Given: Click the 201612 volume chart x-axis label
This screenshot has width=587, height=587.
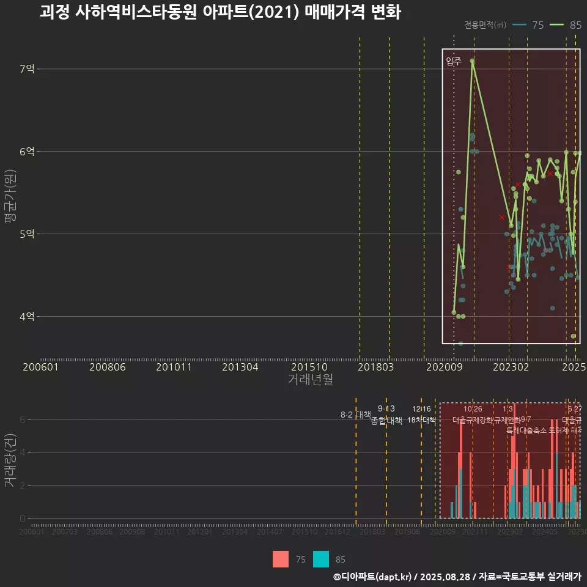Looking at the screenshot, I should pos(338,531).
